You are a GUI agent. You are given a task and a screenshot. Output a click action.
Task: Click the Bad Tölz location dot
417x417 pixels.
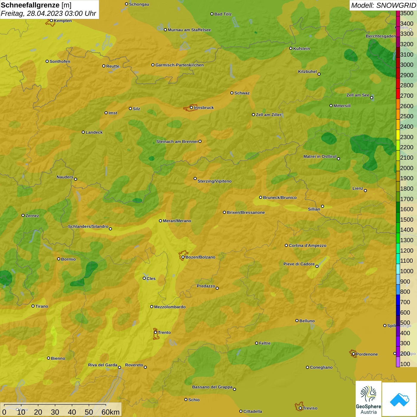coord(212,14)
